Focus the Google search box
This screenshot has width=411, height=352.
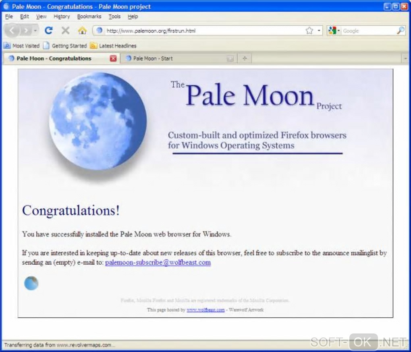[x=369, y=31]
